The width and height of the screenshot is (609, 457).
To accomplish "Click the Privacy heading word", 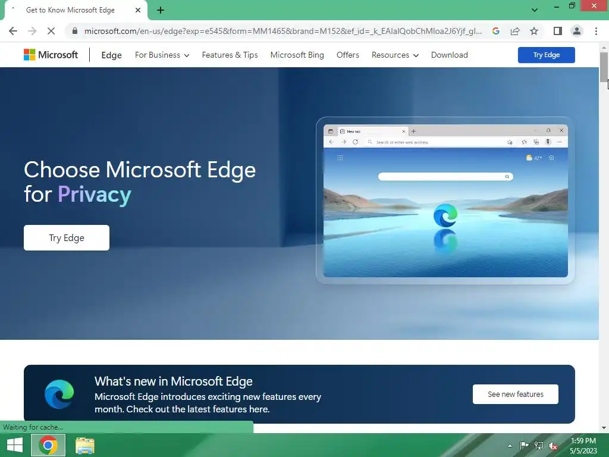I will (95, 195).
